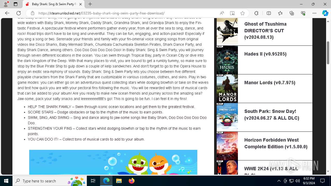Click the page vertical scrollbar thumb

[x=328, y=53]
